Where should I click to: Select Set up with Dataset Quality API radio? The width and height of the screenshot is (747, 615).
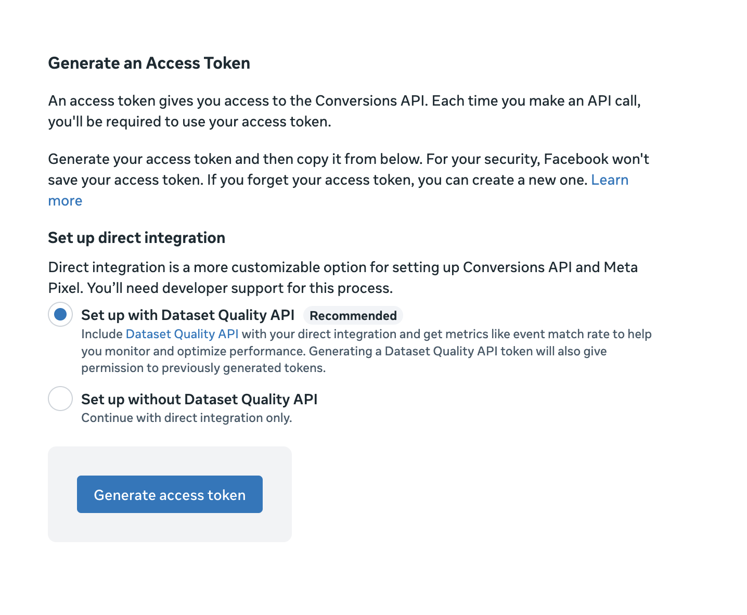60,314
